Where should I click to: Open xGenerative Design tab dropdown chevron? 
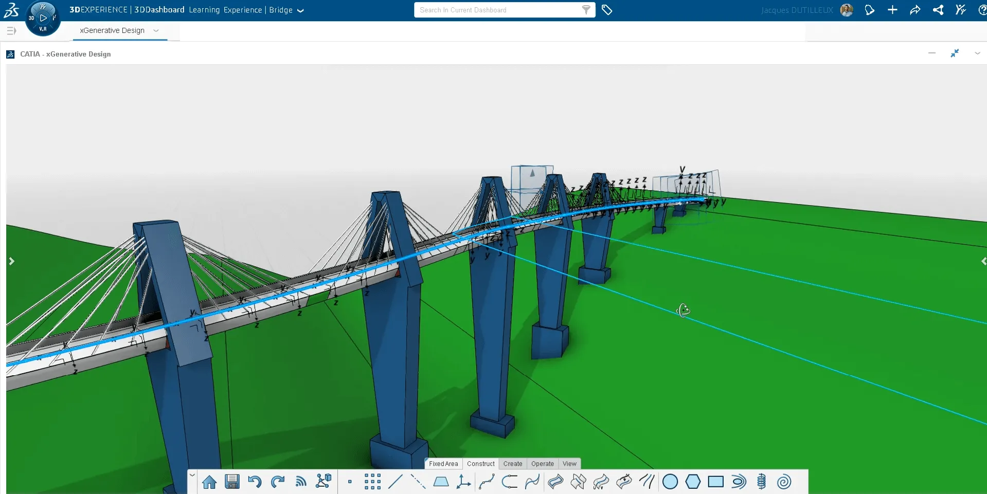tap(156, 31)
